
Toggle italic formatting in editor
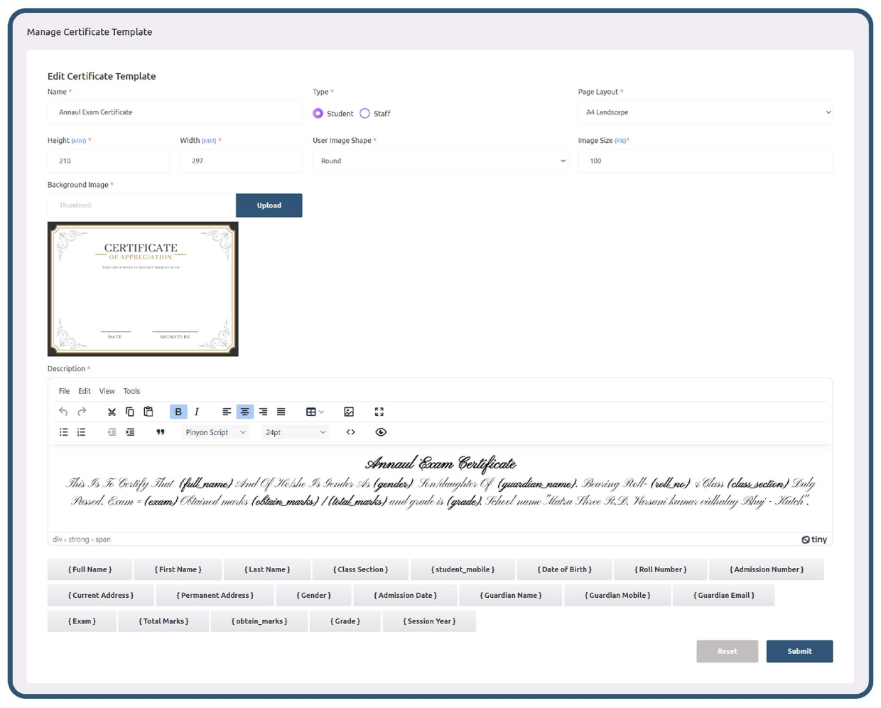[x=197, y=412]
